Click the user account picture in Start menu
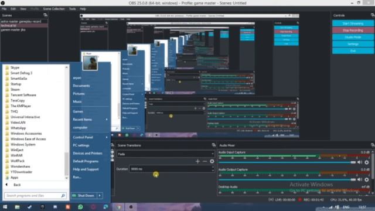This screenshot has height=211, width=375. (90, 63)
